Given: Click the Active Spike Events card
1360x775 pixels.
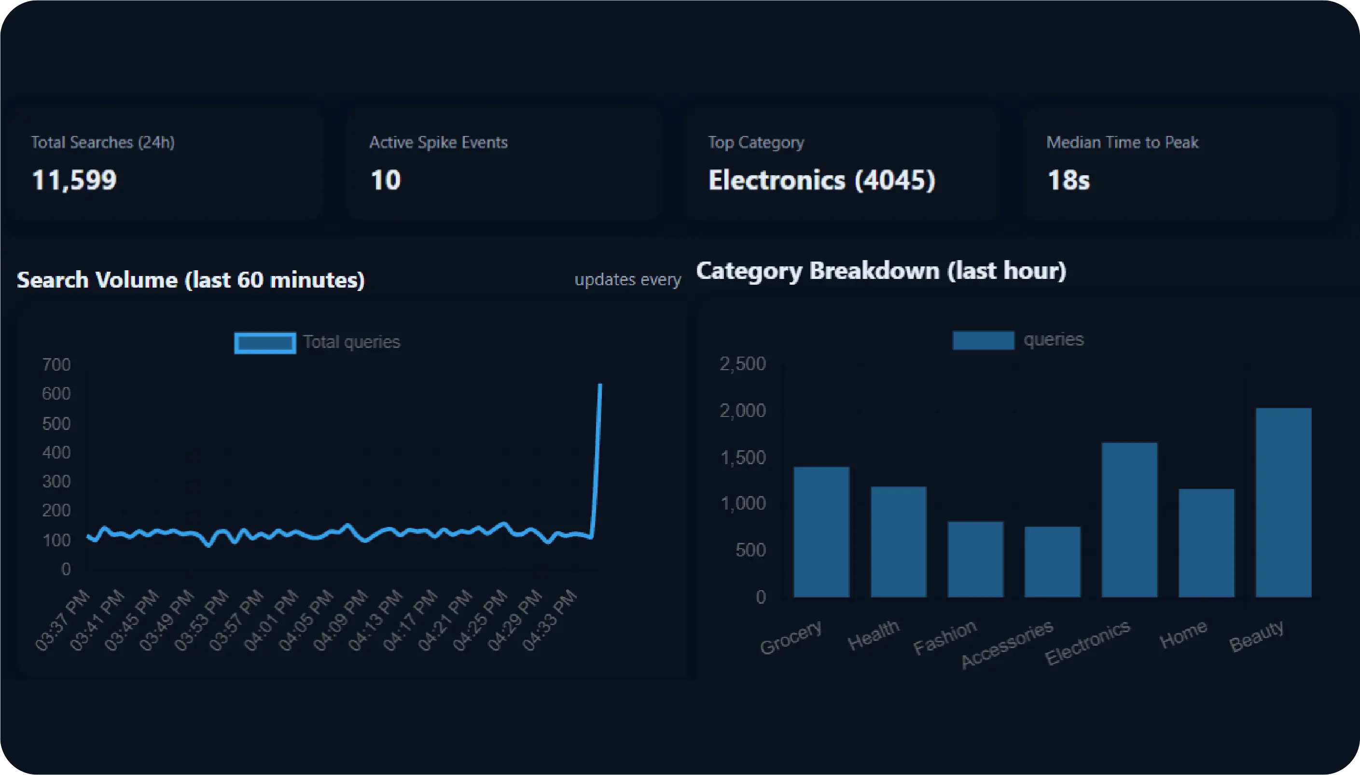Looking at the screenshot, I should (503, 163).
